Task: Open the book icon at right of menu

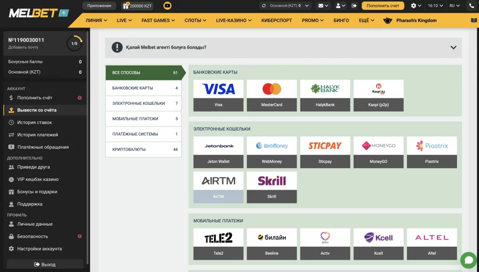Action: [x=473, y=21]
